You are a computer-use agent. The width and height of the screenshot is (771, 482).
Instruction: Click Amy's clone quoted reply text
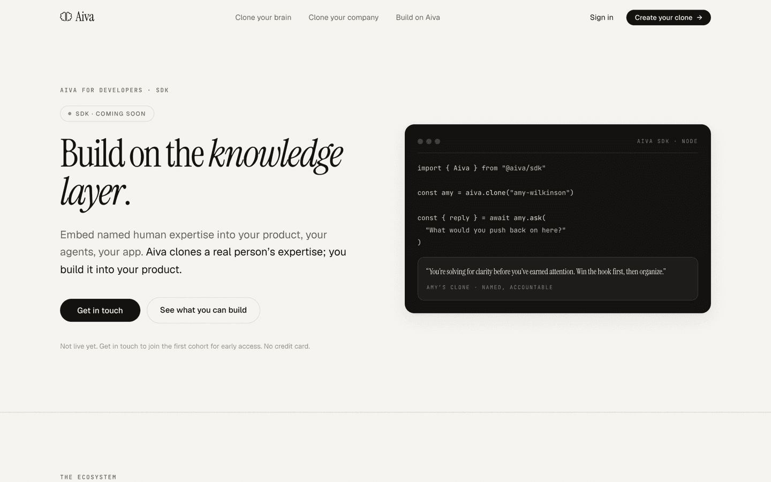(x=546, y=272)
